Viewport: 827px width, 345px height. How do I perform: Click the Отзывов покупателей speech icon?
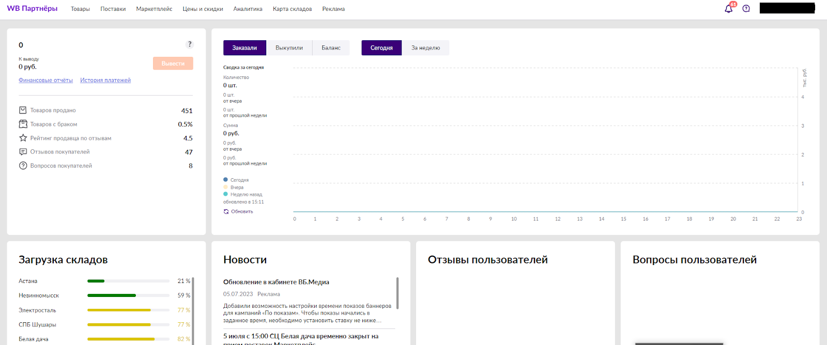[23, 152]
